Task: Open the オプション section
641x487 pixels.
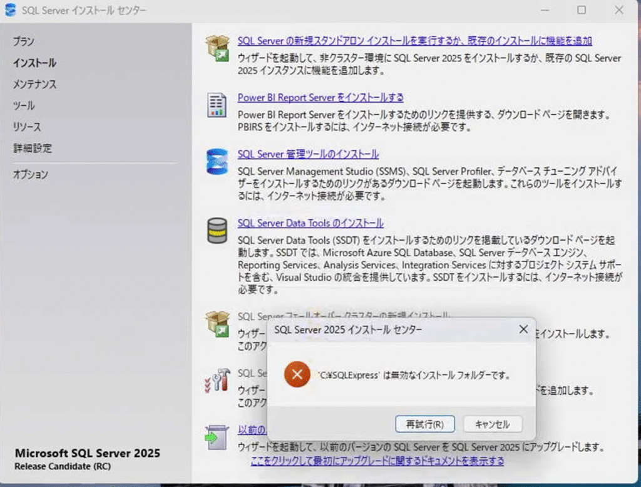Action: click(31, 174)
